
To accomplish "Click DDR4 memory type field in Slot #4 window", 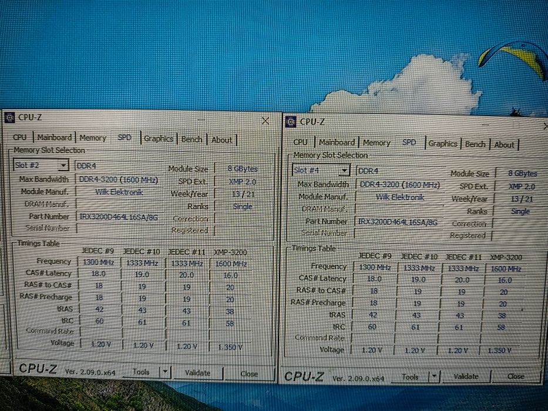I will (401, 171).
